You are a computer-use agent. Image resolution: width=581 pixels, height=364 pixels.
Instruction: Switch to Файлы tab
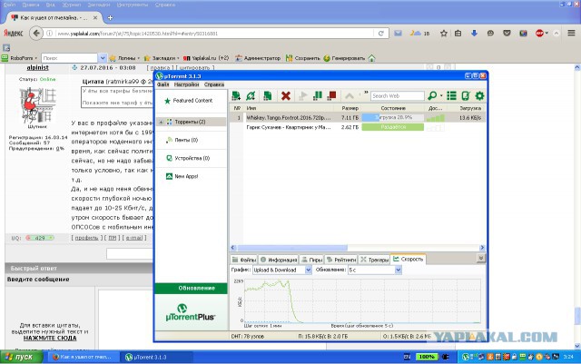[x=243, y=260]
